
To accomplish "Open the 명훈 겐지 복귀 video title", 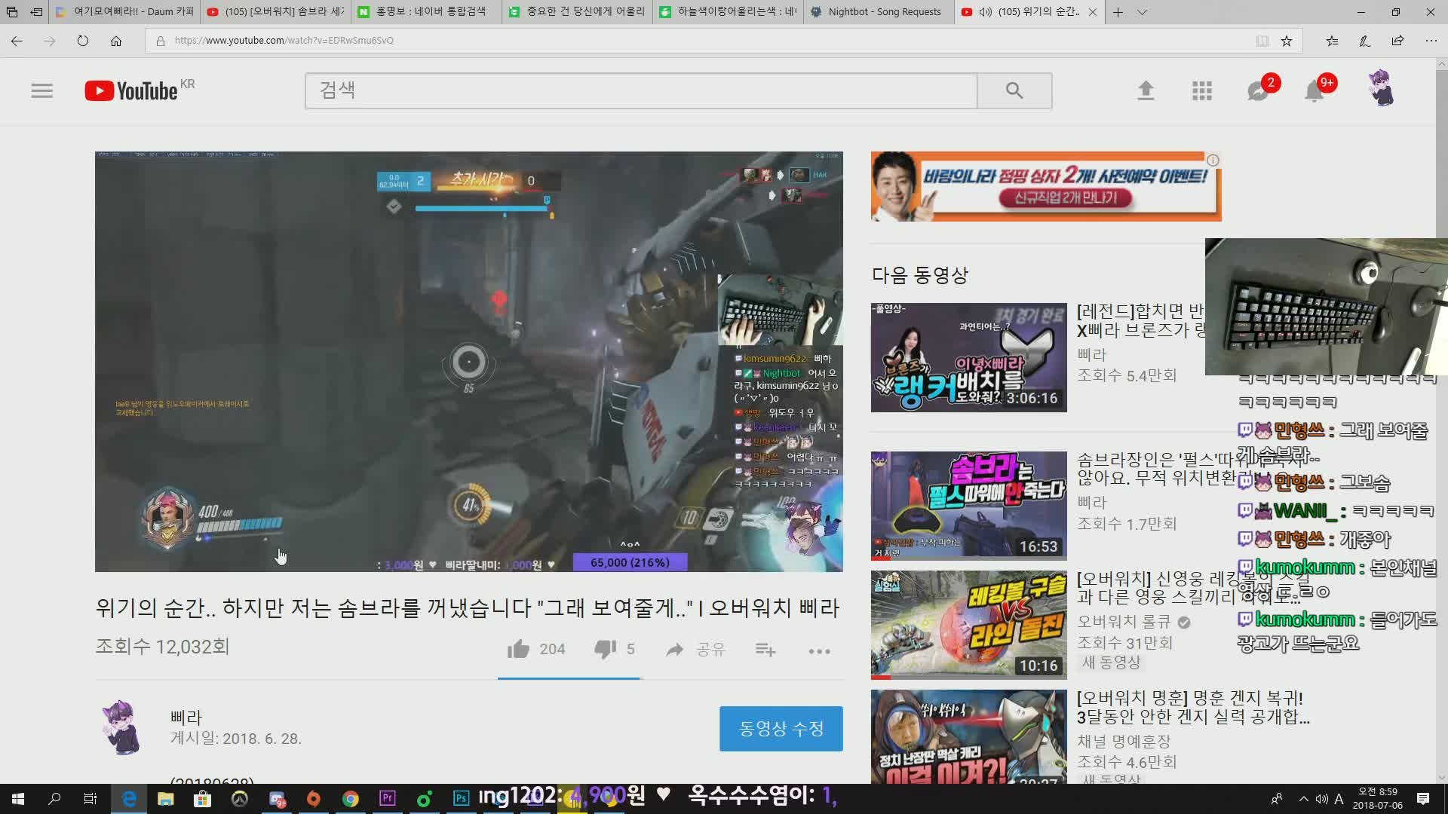I will (x=1193, y=707).
